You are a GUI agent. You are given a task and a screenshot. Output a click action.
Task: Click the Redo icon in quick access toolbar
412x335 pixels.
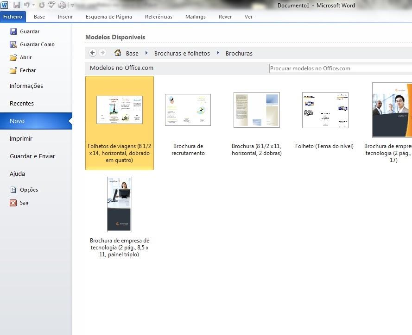[x=42, y=5]
